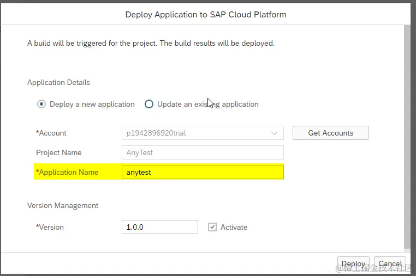
Task: Click the Get Accounts button
Action: click(x=331, y=133)
